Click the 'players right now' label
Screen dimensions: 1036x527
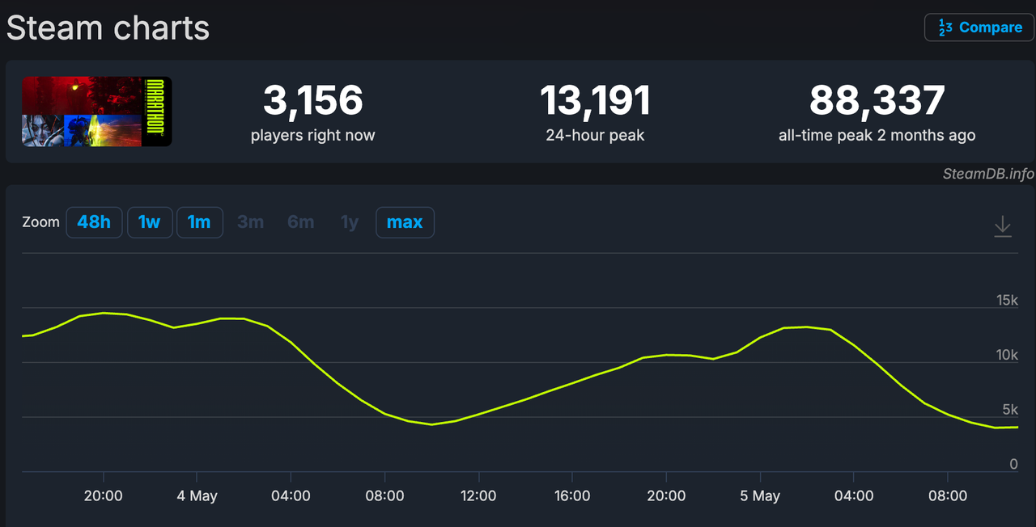[313, 135]
